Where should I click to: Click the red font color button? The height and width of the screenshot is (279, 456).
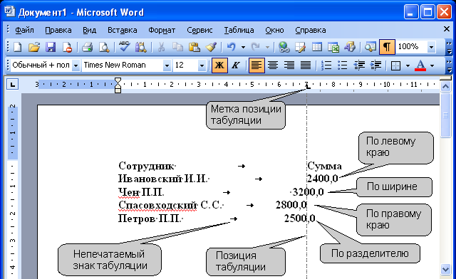(x=420, y=65)
